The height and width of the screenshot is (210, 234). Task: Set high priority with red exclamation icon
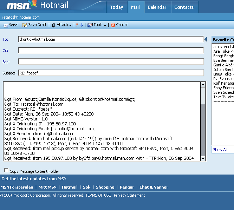click(77, 25)
